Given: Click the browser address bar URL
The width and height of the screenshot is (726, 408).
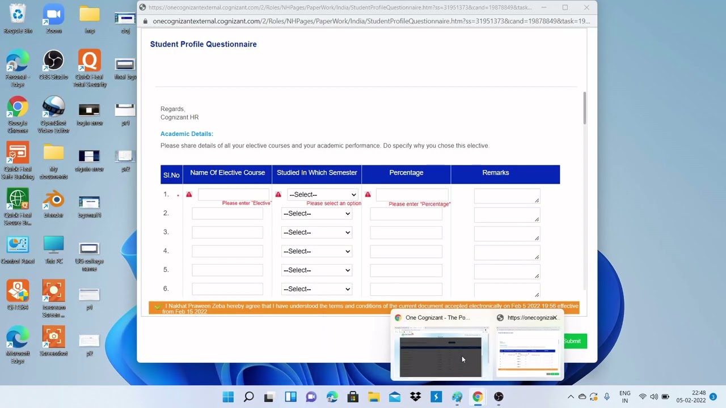Looking at the screenshot, I should tap(372, 21).
